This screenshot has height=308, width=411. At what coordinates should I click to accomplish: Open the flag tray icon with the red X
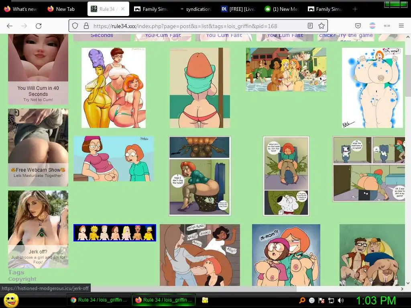point(321,300)
